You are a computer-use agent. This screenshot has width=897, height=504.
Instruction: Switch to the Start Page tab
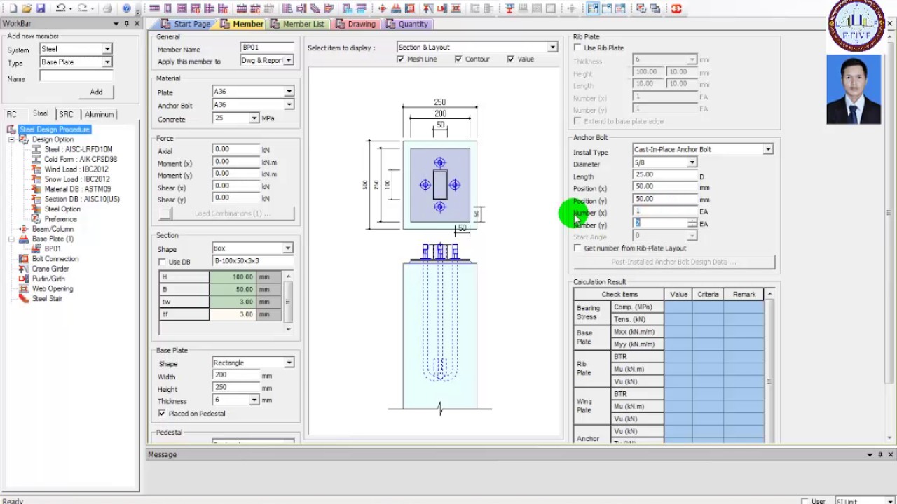click(x=185, y=24)
